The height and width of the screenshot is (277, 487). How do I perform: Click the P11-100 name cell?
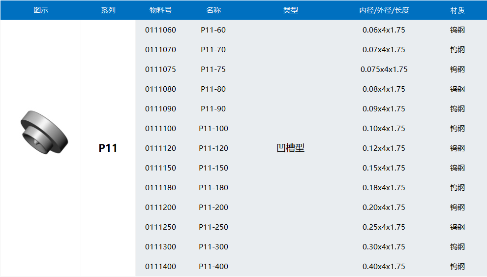pos(213,129)
